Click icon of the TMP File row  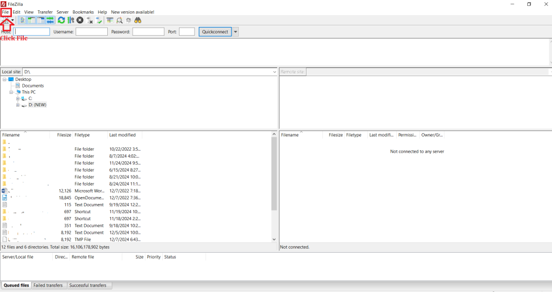[x=4, y=240]
